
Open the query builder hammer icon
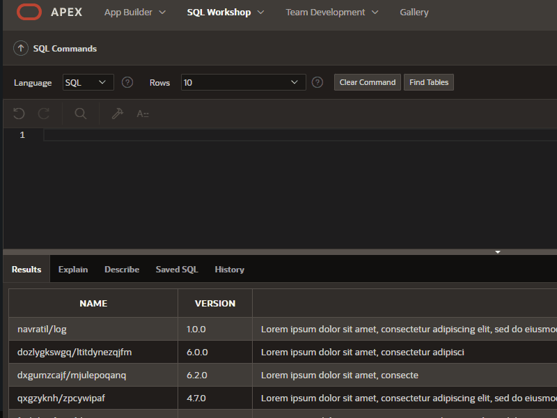pos(117,114)
